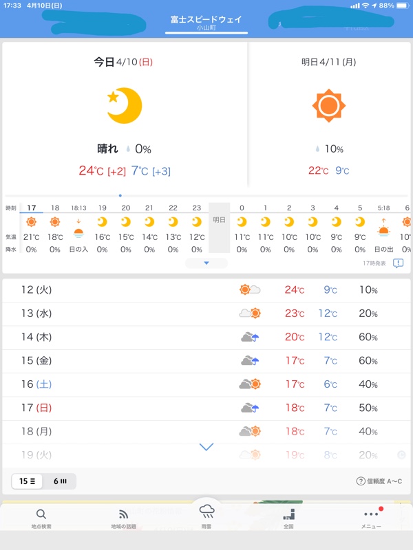Image resolution: width=413 pixels, height=550 pixels.
Task: Switch to 6-day column view toggle
Action: pyautogui.click(x=60, y=481)
